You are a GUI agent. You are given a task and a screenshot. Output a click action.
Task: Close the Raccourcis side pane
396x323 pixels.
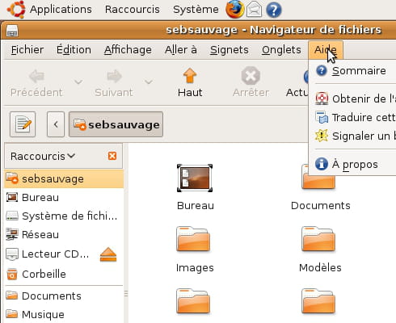tap(112, 156)
